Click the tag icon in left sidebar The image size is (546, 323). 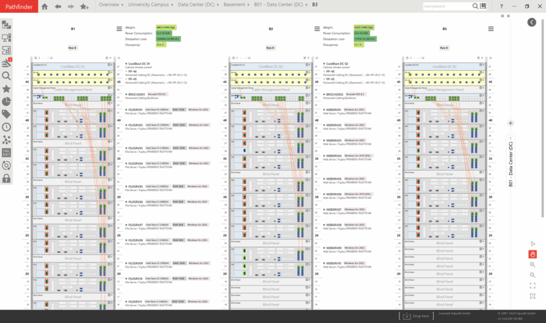tap(6, 114)
